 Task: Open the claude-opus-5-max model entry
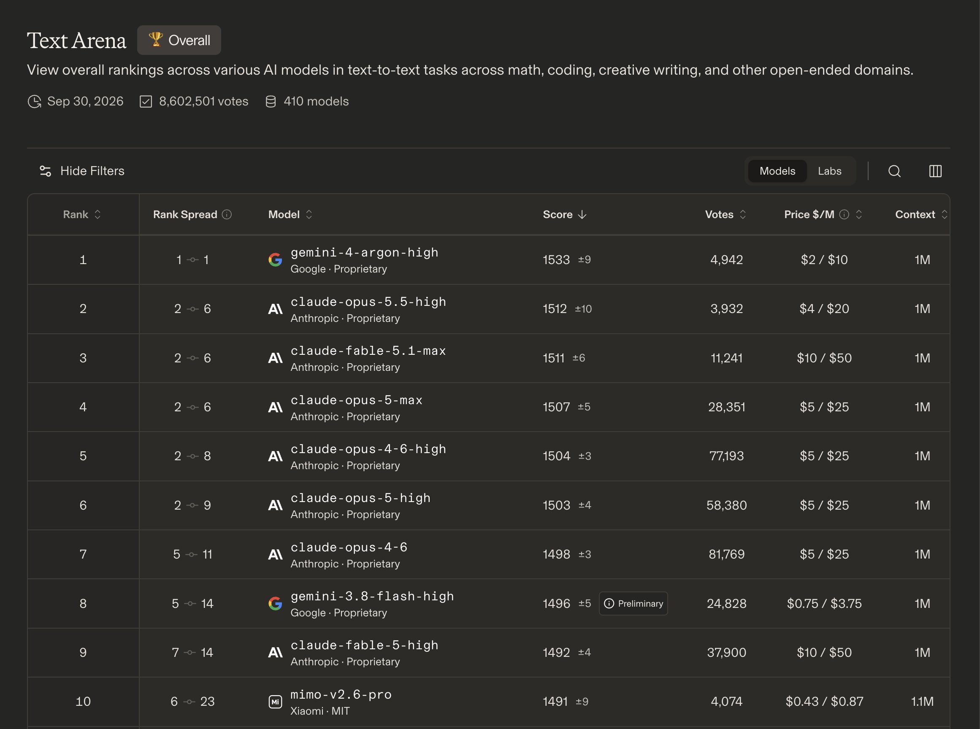tap(356, 400)
